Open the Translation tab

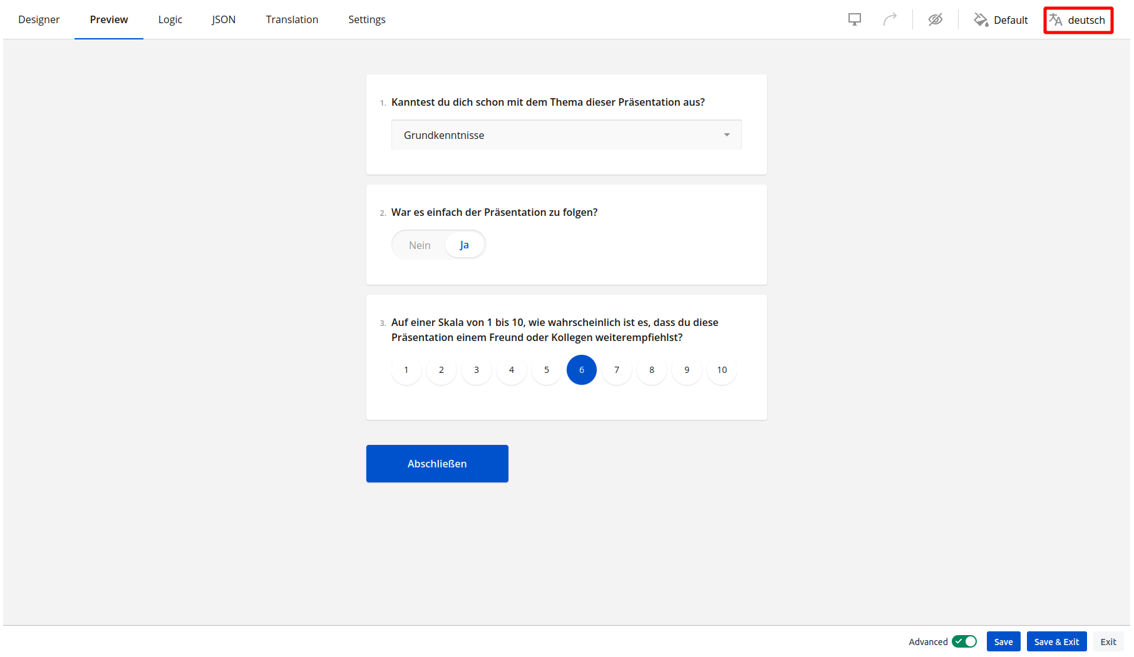click(x=292, y=19)
